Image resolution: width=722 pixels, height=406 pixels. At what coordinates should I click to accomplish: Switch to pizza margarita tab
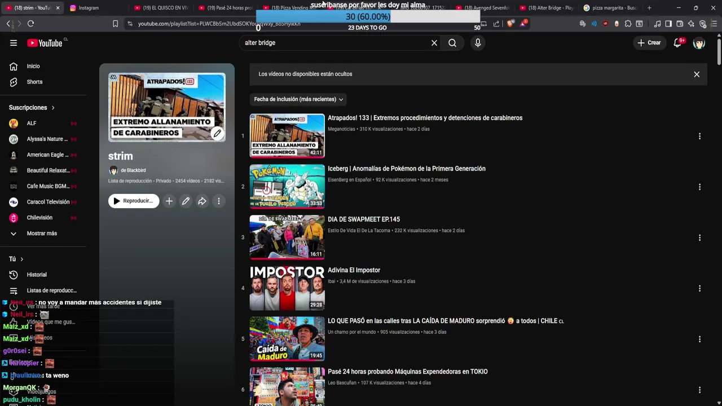click(611, 8)
